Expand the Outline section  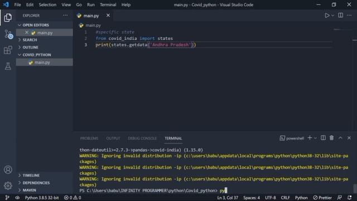click(45, 47)
